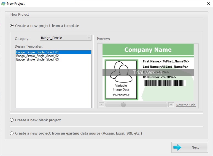Close the New Project dialog

click(x=209, y=4)
